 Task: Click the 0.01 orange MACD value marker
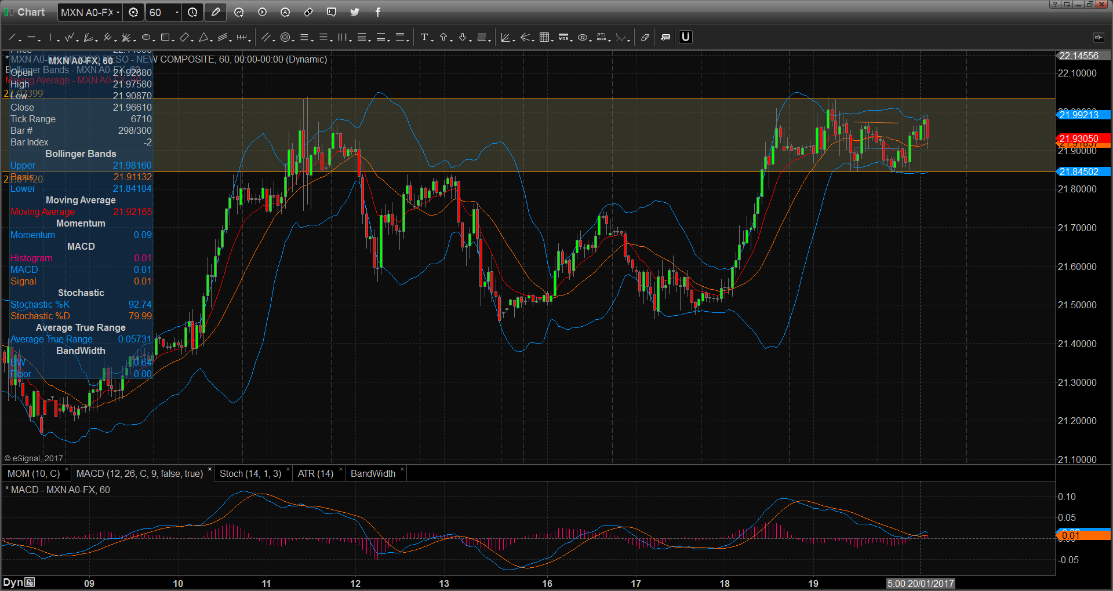[x=1083, y=536]
